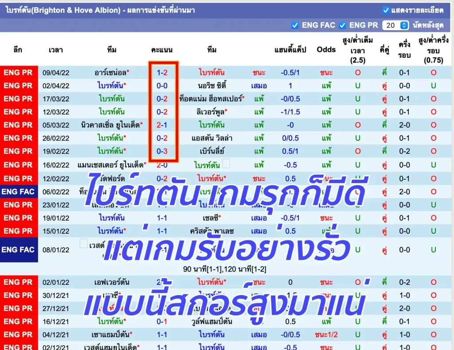Screen dimensions: 454x350
Task: Select the date 27/12/21
Action: pos(56,309)
